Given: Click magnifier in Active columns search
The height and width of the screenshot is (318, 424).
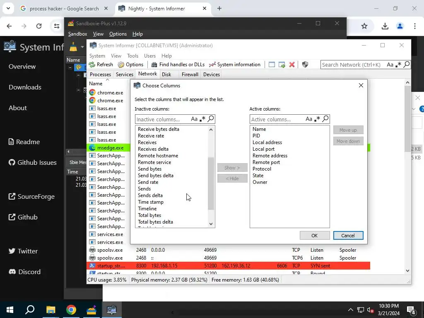Looking at the screenshot, I should 325,119.
